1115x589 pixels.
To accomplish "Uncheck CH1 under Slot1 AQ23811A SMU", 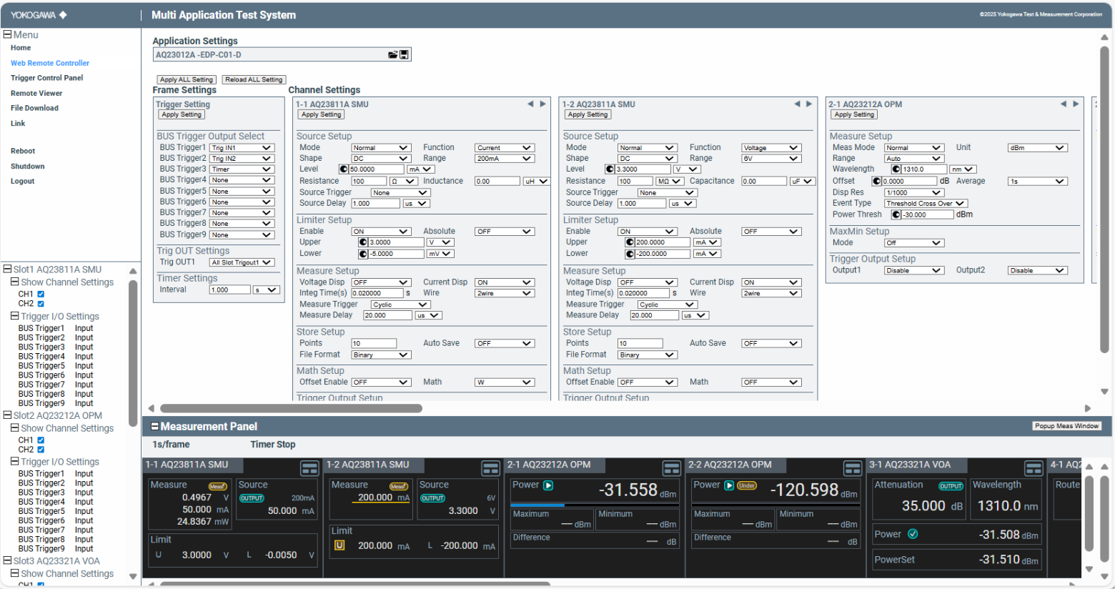I will 41,294.
